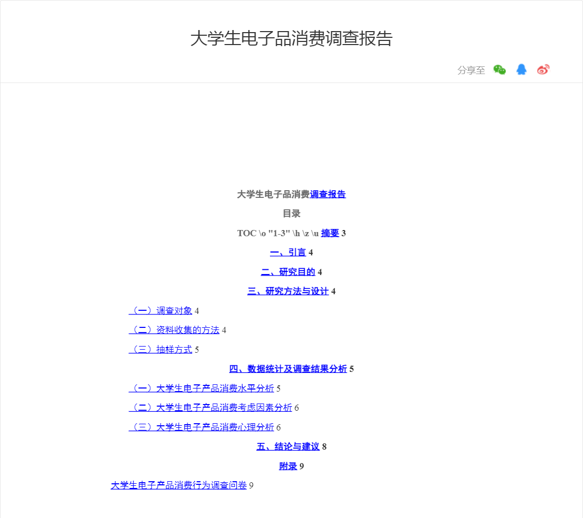The width and height of the screenshot is (583, 518).
Task: Go to section 二、研究目的
Action: click(288, 272)
